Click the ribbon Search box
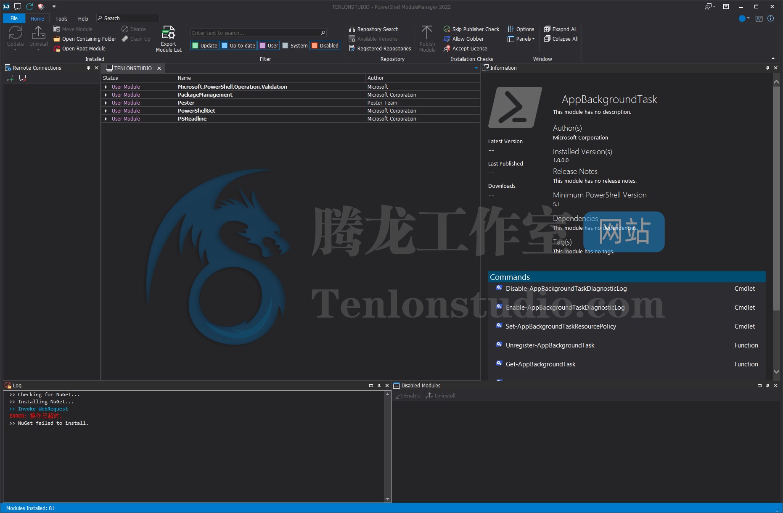This screenshot has width=783, height=513. [x=128, y=18]
